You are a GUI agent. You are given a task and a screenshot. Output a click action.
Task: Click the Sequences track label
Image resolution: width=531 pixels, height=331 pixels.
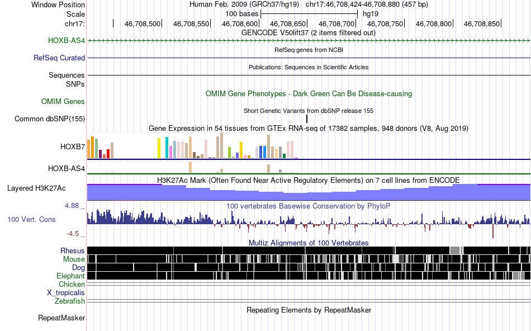pos(67,75)
